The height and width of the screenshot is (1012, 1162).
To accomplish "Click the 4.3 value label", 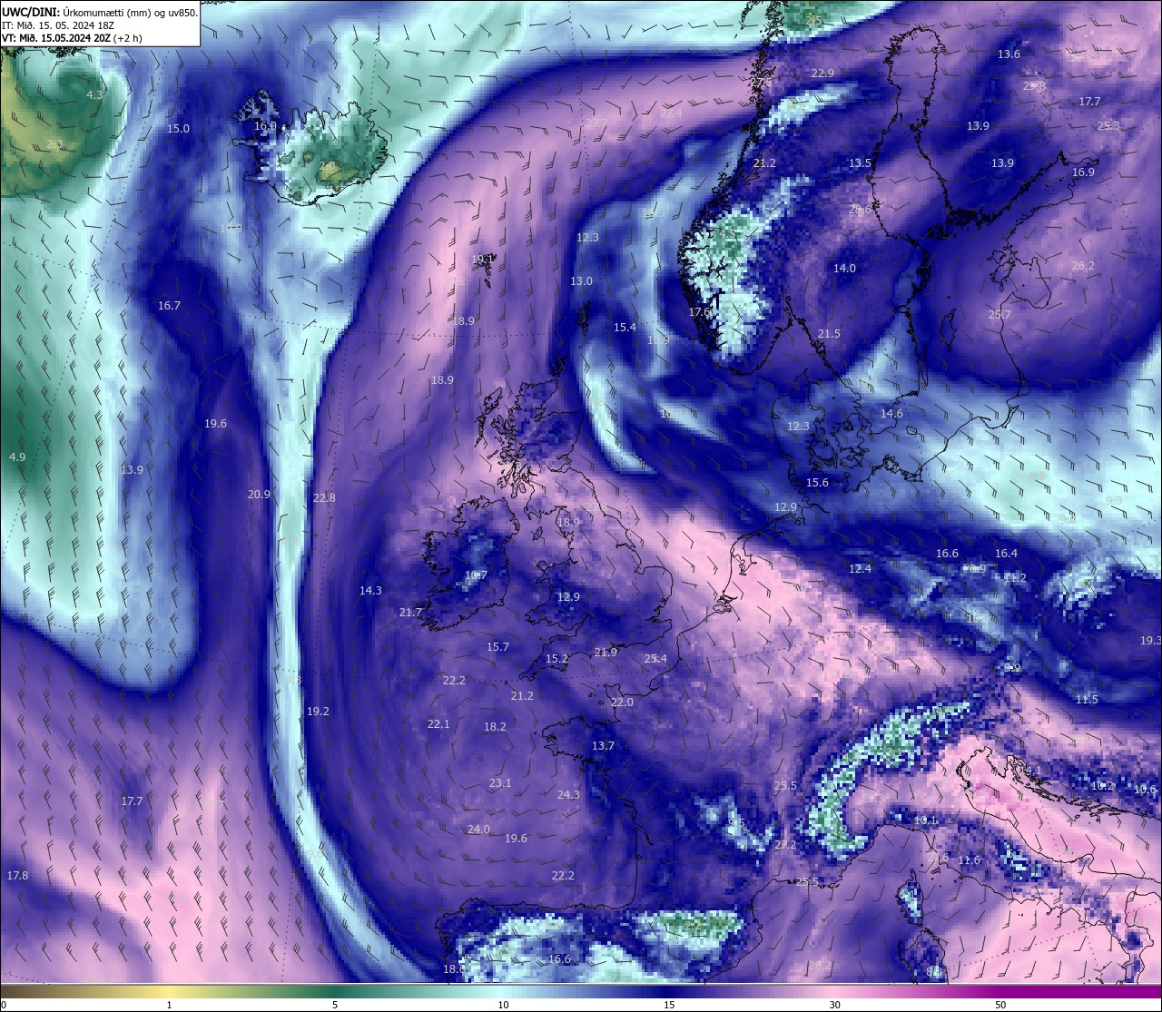I will (x=94, y=94).
